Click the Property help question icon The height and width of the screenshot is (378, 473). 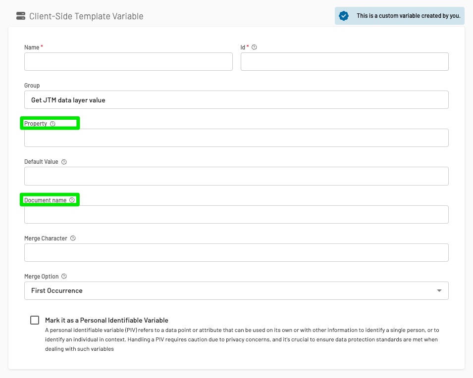(x=53, y=124)
